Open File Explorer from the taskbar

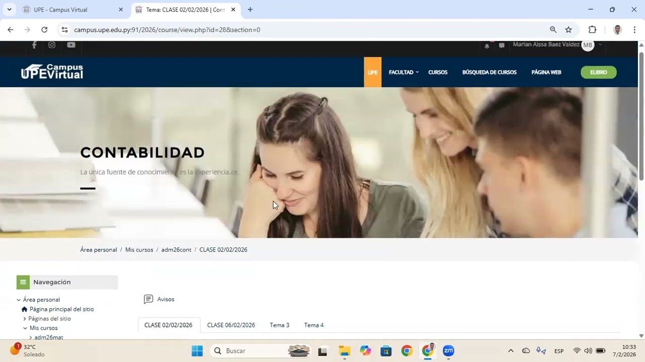point(345,351)
